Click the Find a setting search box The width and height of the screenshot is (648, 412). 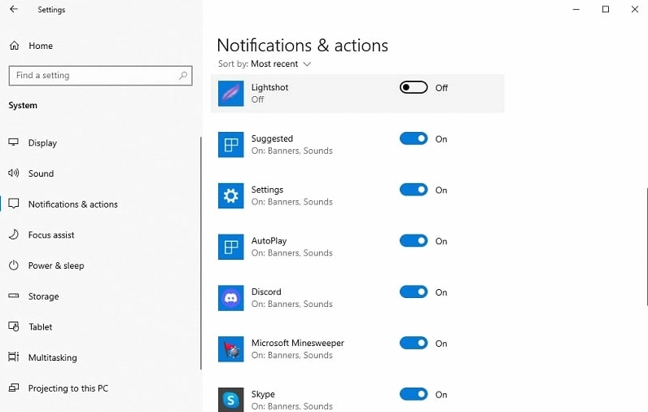[x=94, y=76]
